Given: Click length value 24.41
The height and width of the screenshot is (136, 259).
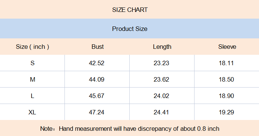Looking at the screenshot, I should pos(161,112).
